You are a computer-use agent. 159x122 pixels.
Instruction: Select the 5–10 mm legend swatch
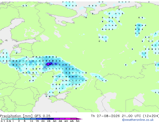[x=28, y=119]
